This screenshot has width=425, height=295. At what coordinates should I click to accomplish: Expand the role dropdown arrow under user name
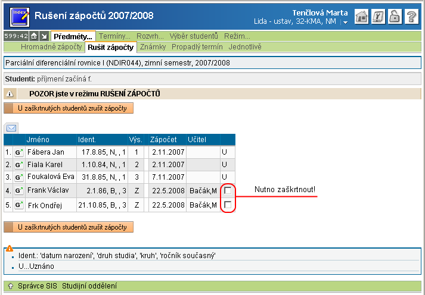pyautogui.click(x=345, y=23)
